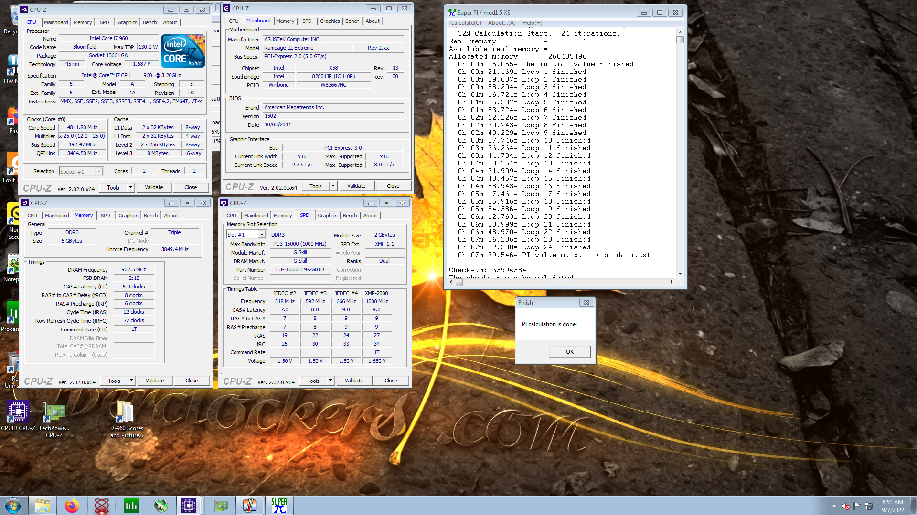Show hidden tray icons arrow

coord(834,506)
